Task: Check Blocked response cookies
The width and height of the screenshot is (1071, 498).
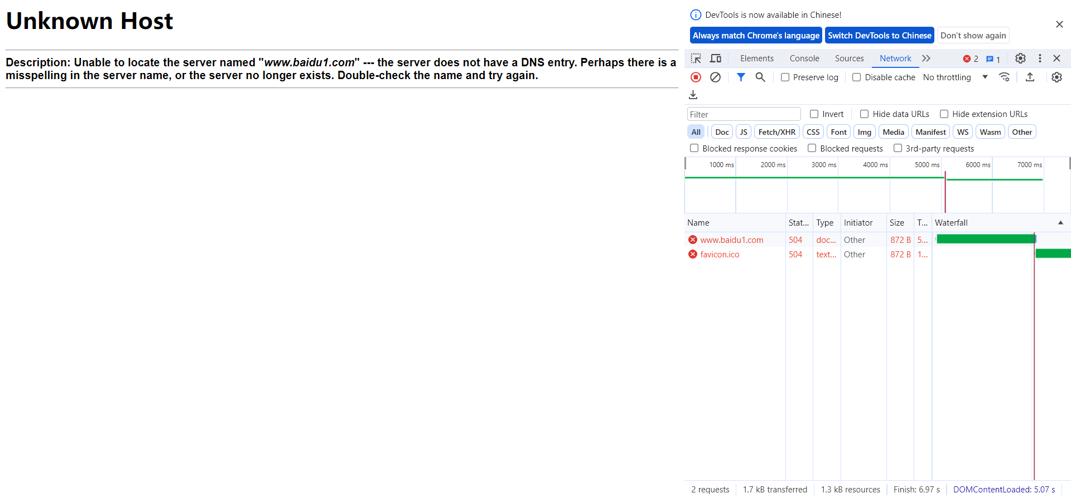Action: pos(694,148)
